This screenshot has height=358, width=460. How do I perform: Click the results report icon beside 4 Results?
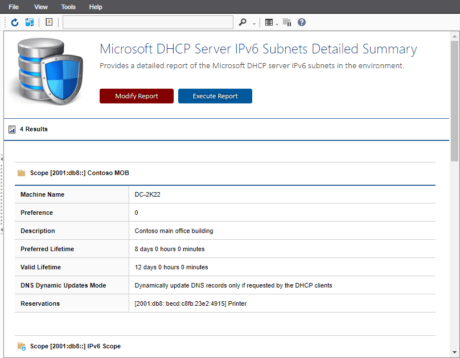click(x=12, y=130)
